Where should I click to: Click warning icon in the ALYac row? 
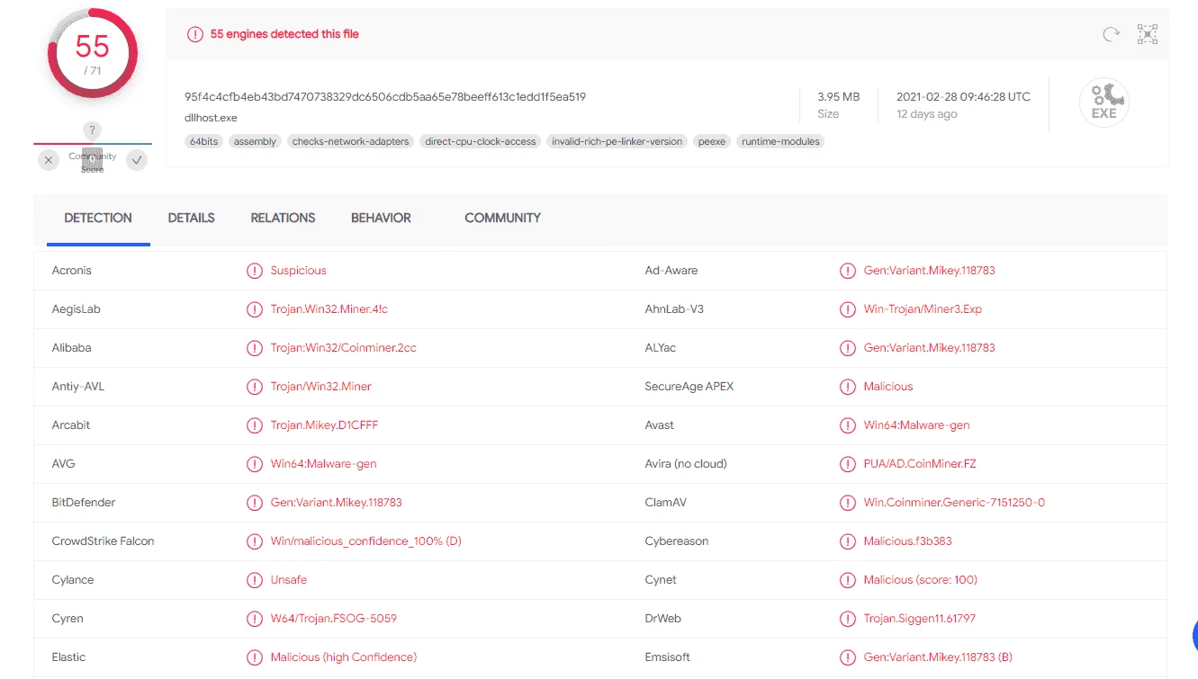(848, 348)
